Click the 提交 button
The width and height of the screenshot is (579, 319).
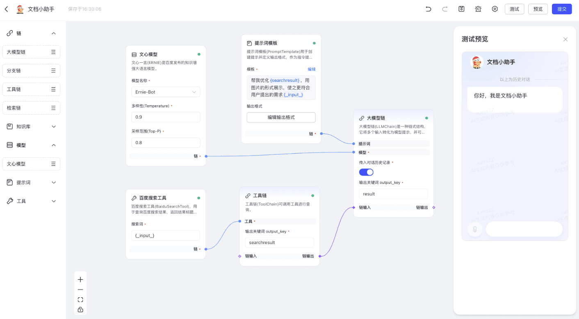[561, 9]
